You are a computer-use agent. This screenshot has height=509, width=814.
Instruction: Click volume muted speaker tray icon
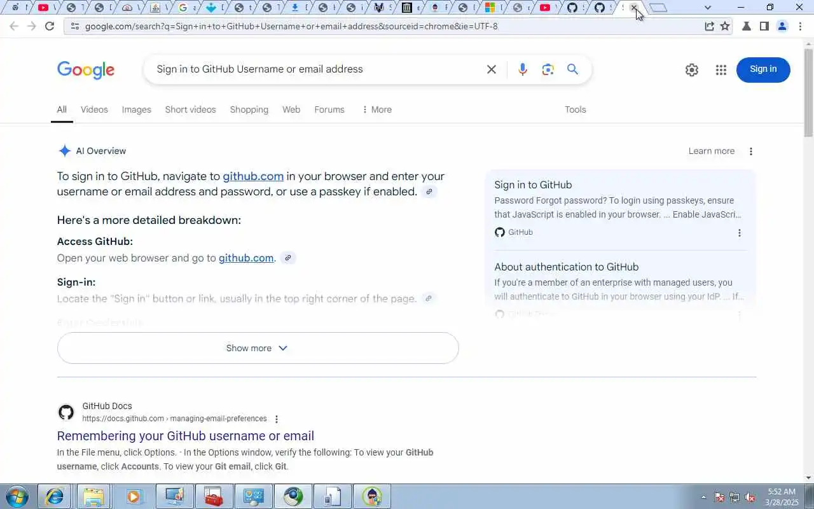(750, 497)
